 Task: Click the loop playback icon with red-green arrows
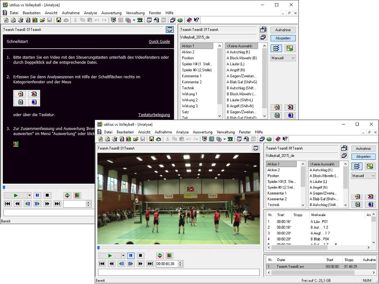159,256
